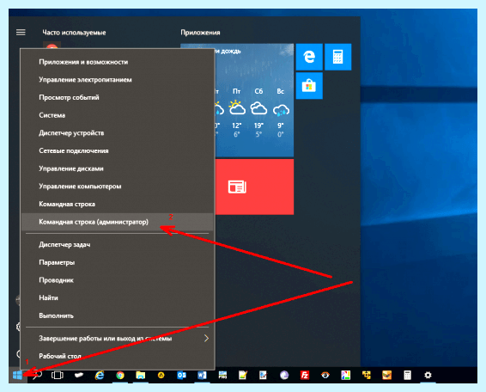Screen dimensions: 486x392
Task: Choose 'Выполнить' menu entry
Action: [118, 315]
